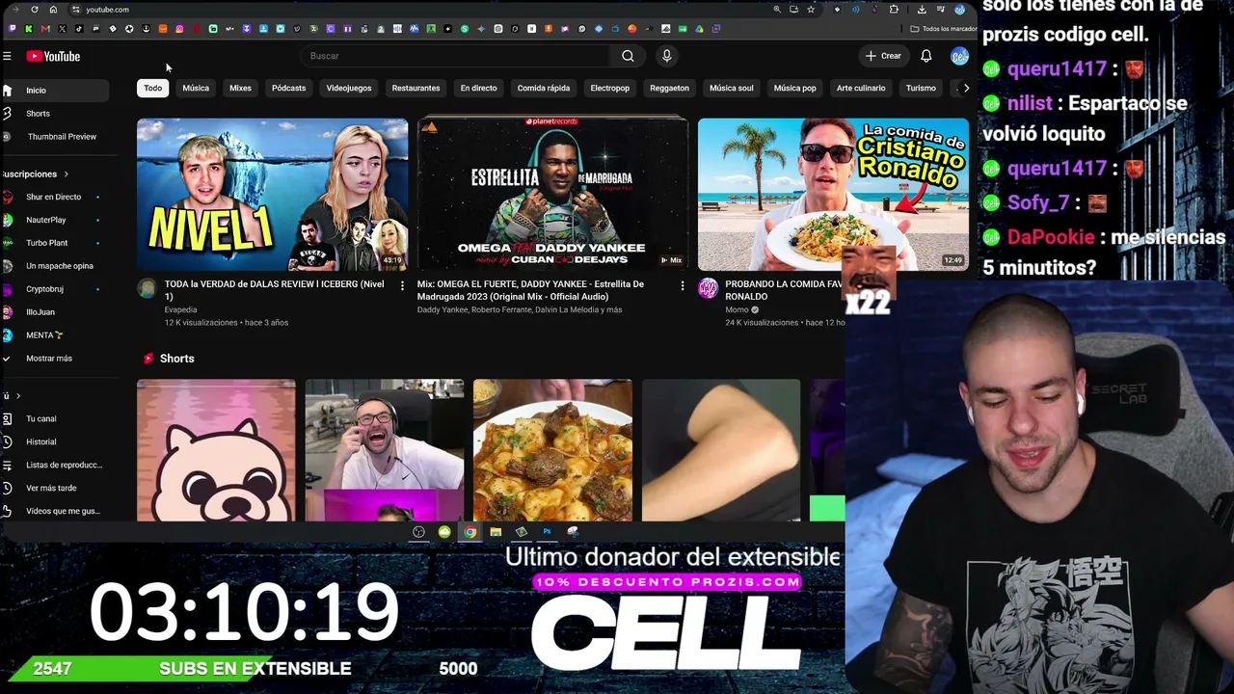Screen dimensions: 1234x694
Task: Filter the feed by Mixes
Action: click(x=240, y=88)
